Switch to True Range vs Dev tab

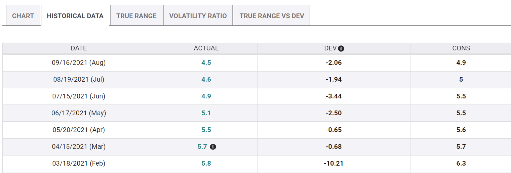272,16
